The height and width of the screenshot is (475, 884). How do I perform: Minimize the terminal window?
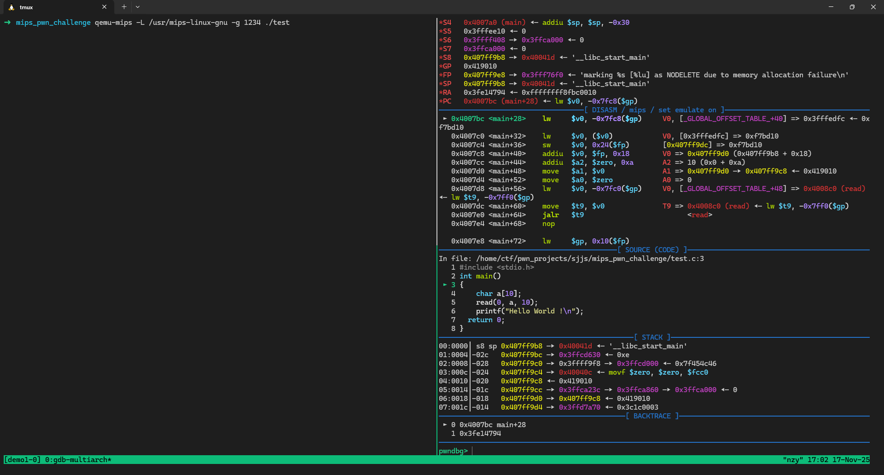coord(831,7)
